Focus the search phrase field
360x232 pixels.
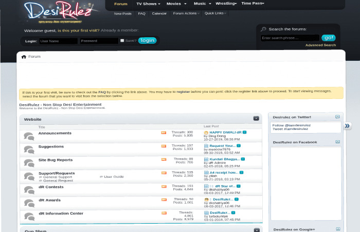pos(290,38)
